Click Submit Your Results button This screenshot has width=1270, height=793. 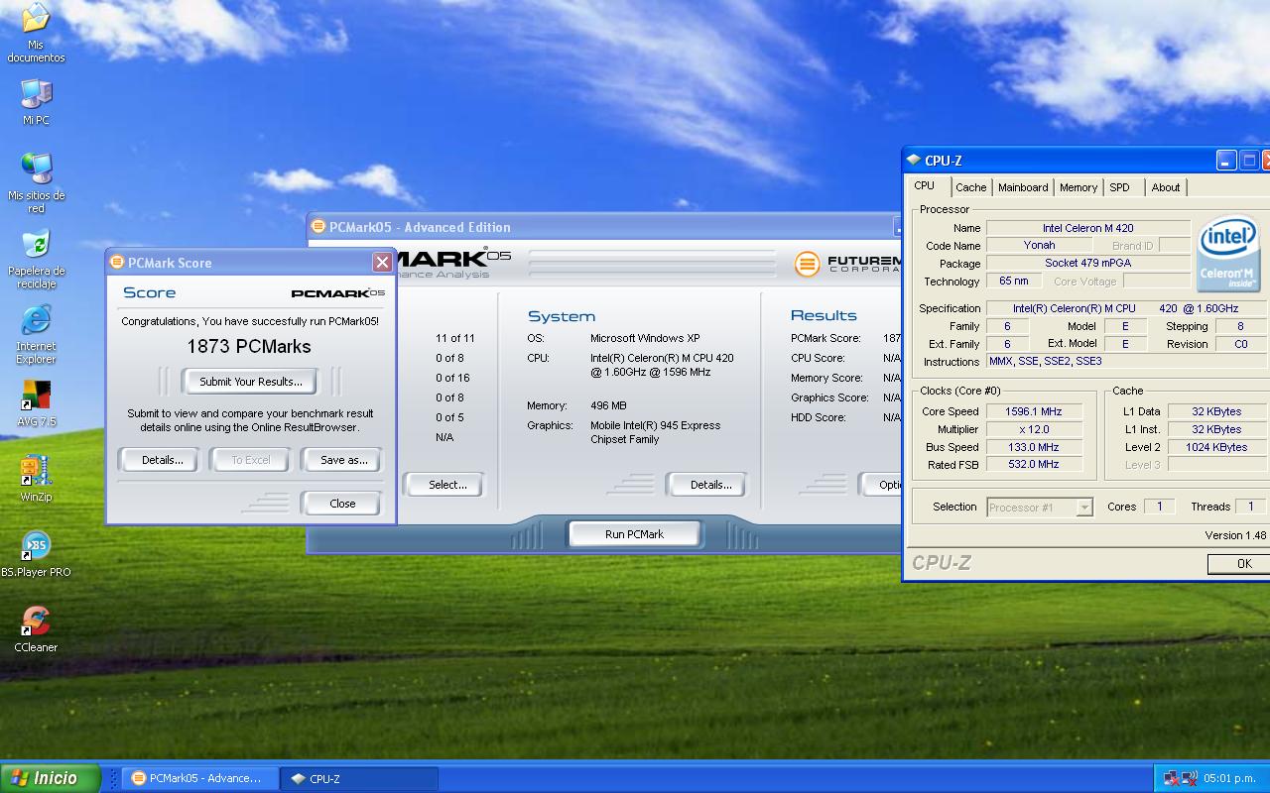(x=251, y=382)
